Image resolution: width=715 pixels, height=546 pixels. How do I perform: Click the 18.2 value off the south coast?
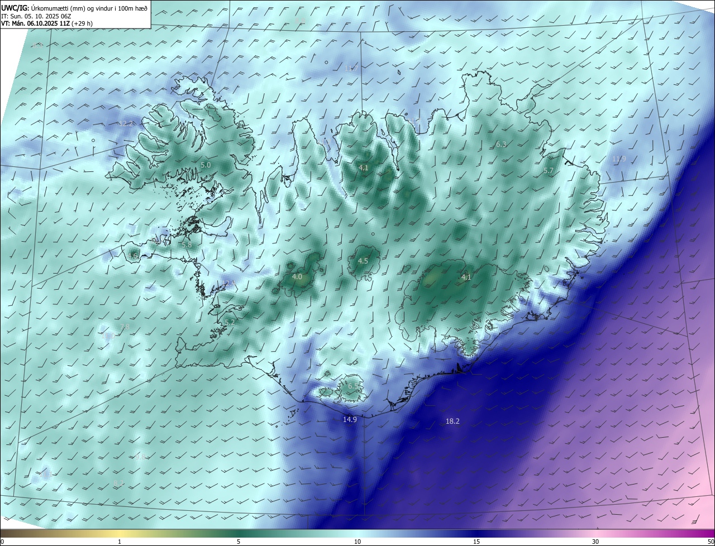coord(452,421)
